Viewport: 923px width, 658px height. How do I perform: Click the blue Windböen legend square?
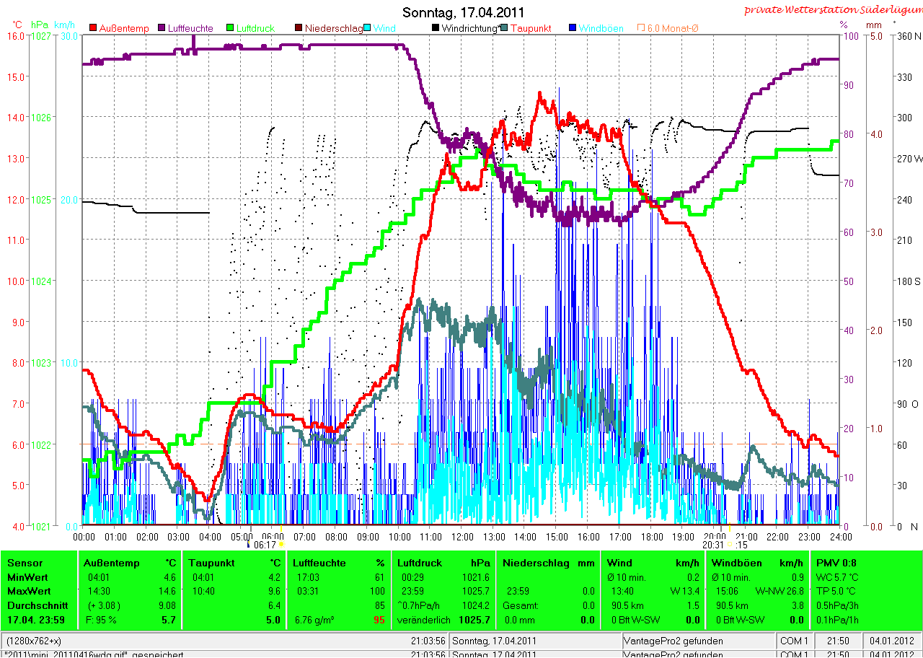tap(573, 28)
